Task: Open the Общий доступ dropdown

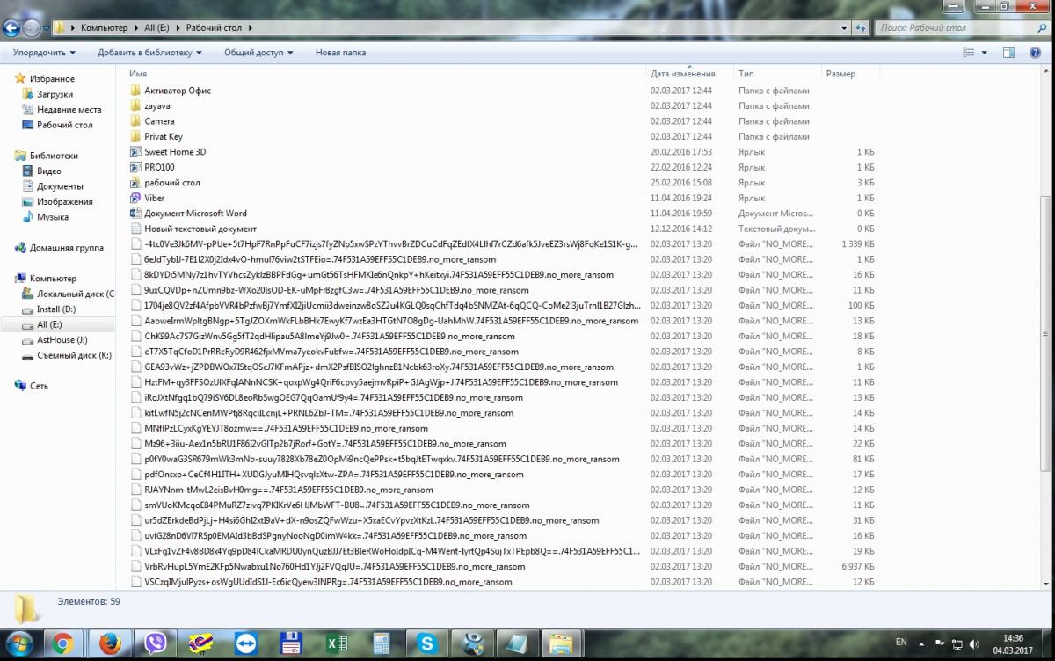Action: (258, 53)
